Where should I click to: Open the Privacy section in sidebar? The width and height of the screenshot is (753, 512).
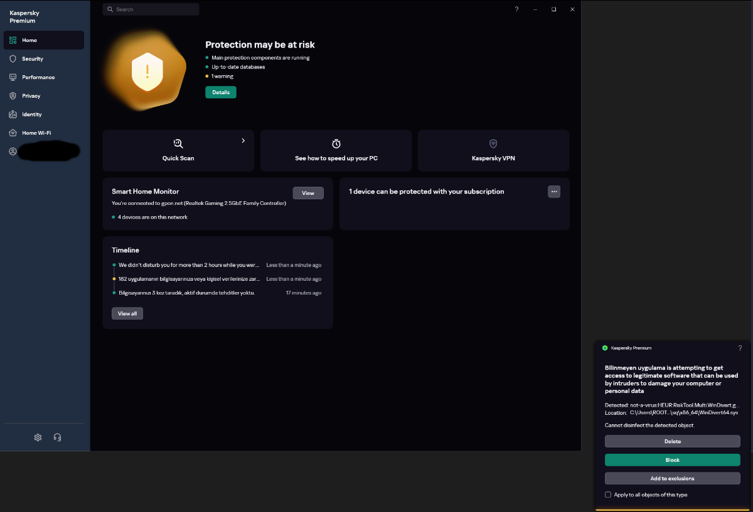coord(44,96)
